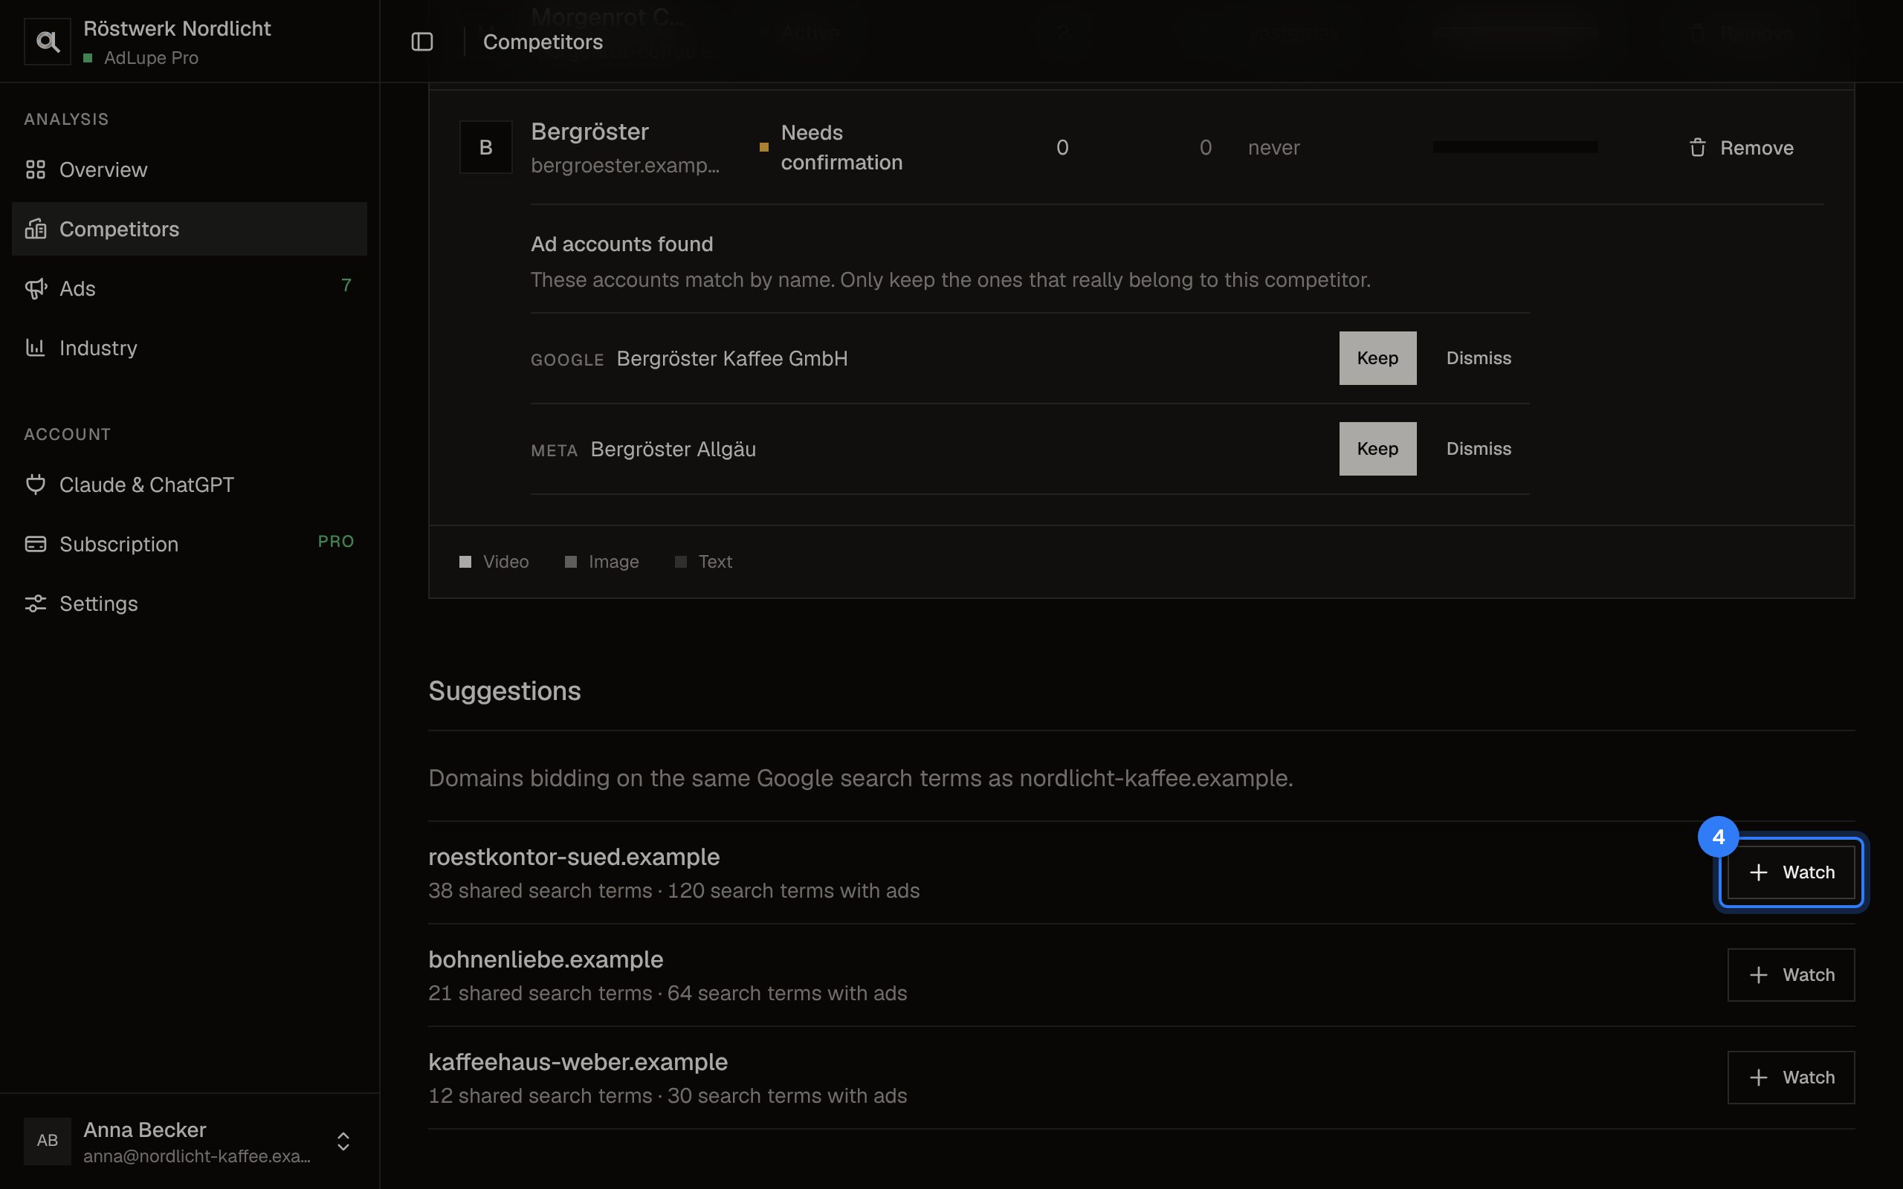The image size is (1903, 1189).
Task: Click the Ads count badge 7
Action: coord(346,285)
